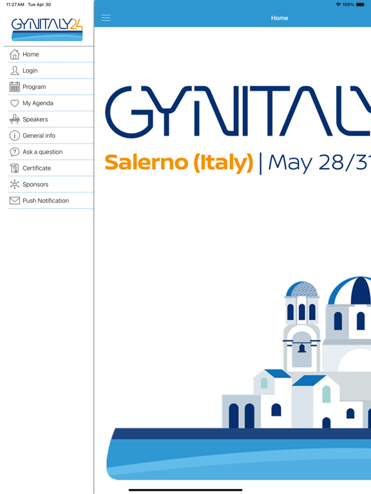
Task: Click the GYNITALY24 sidebar logo
Action: pyautogui.click(x=47, y=30)
